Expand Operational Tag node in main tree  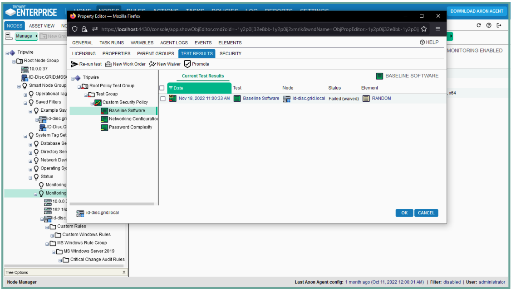pos(25,95)
